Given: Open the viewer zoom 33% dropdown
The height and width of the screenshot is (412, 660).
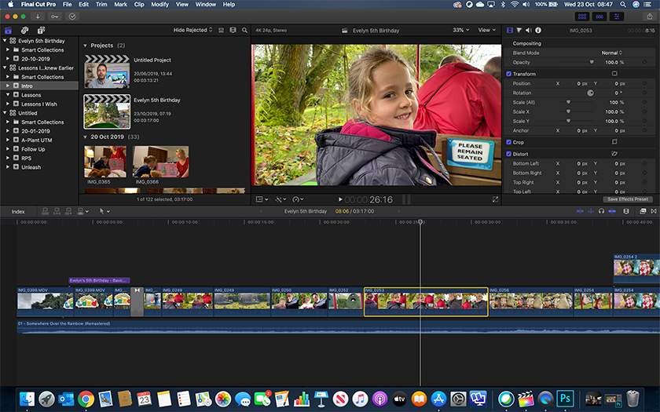Looking at the screenshot, I should (x=460, y=30).
